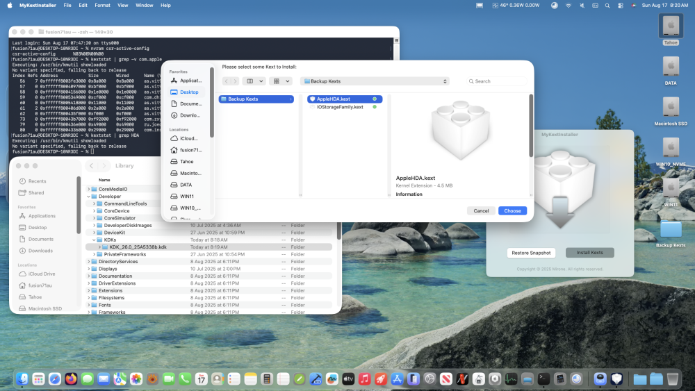Open the Help menu
This screenshot has width=695, height=391.
click(165, 6)
